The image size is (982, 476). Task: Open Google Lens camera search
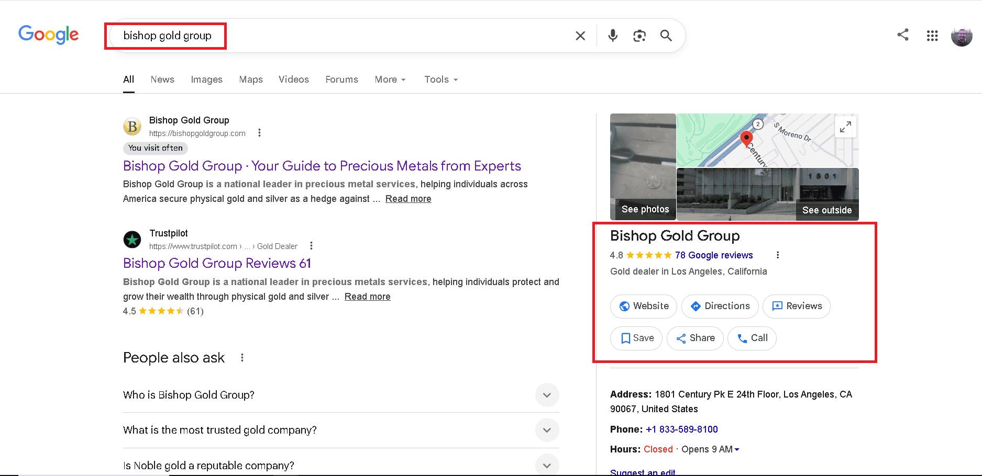(639, 36)
